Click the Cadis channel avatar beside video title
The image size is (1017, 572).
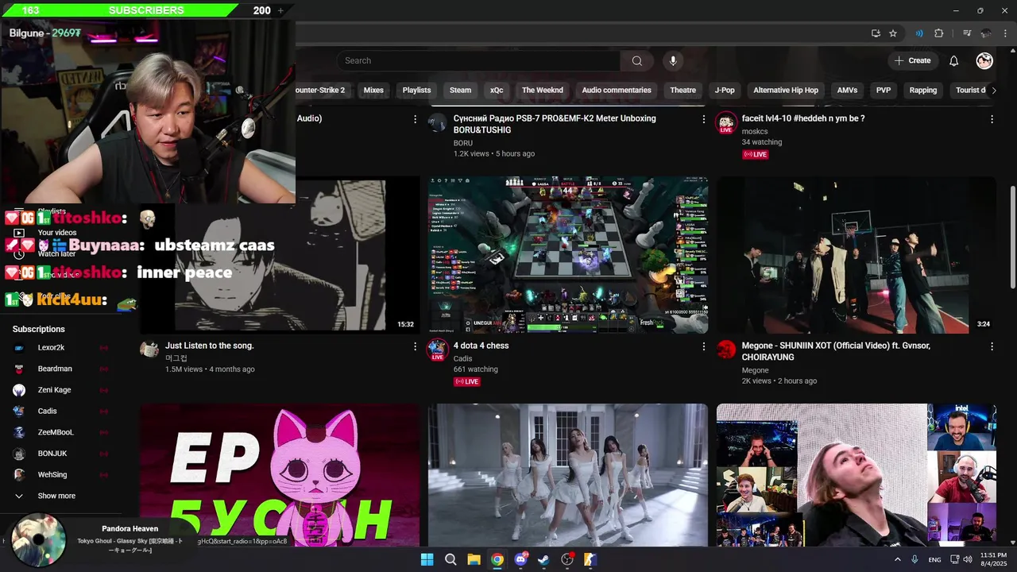[x=438, y=350]
